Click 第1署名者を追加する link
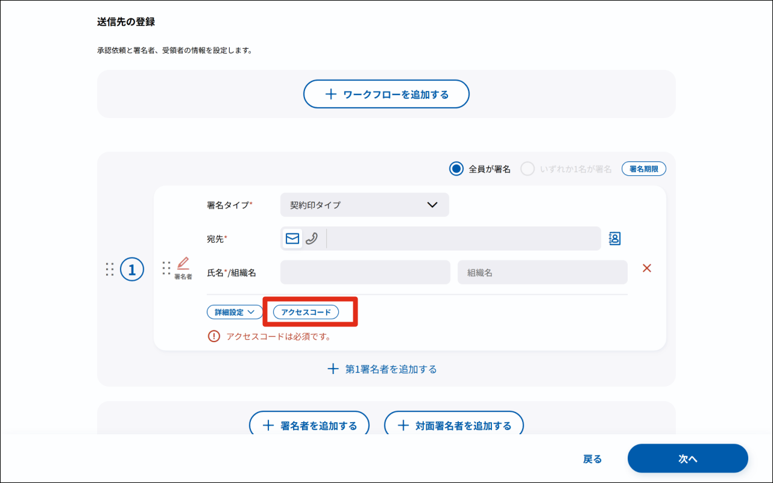Screen dimensions: 773x483 382,369
